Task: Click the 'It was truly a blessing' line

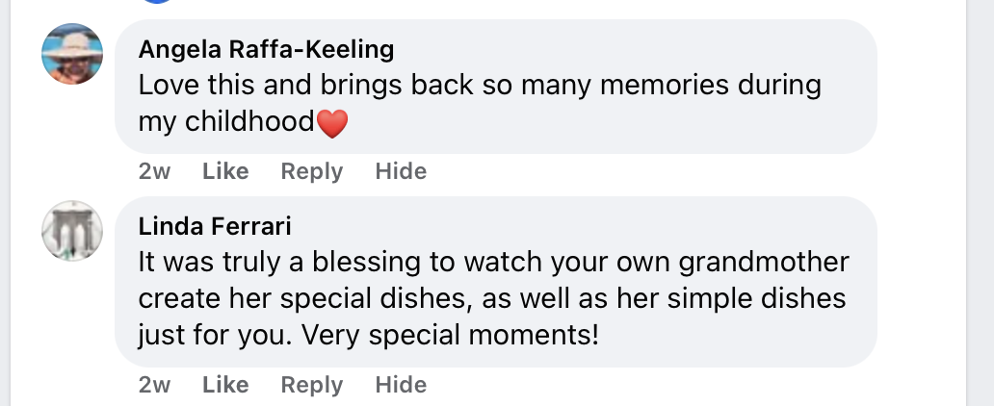Action: tap(494, 263)
